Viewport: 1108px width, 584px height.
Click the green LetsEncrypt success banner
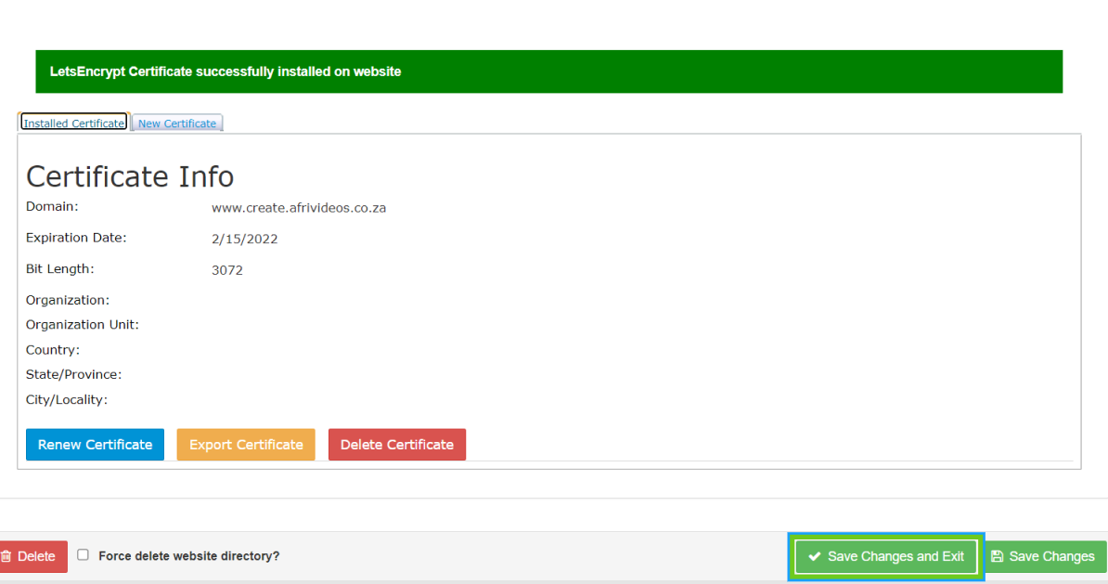coord(548,71)
